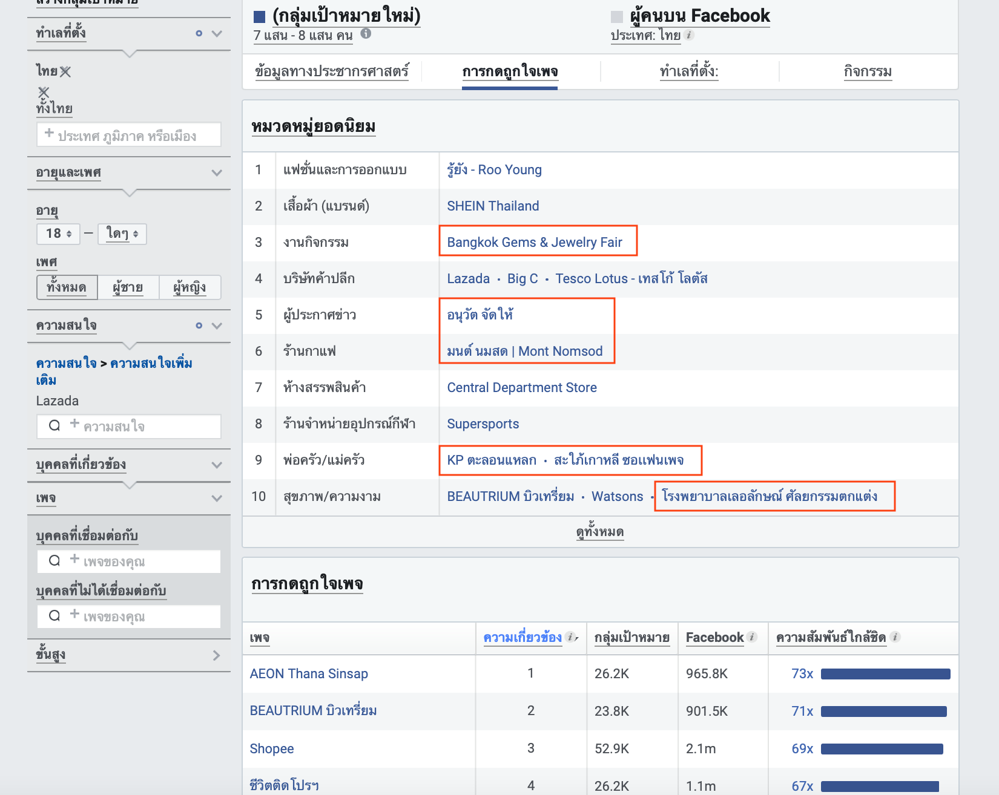Expand the บุคคลที่เกี่ยวข้อง section chevron

(217, 465)
